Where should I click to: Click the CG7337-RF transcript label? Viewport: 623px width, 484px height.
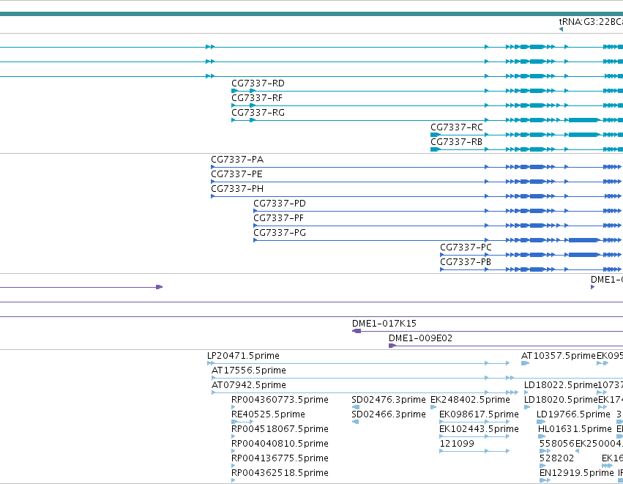pyautogui.click(x=257, y=98)
